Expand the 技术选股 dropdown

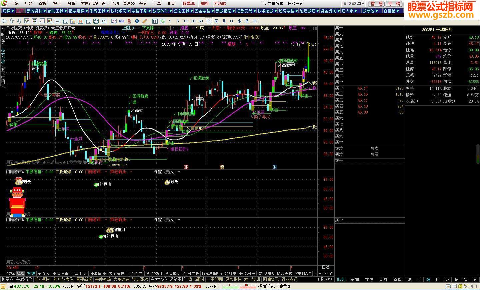point(267,11)
